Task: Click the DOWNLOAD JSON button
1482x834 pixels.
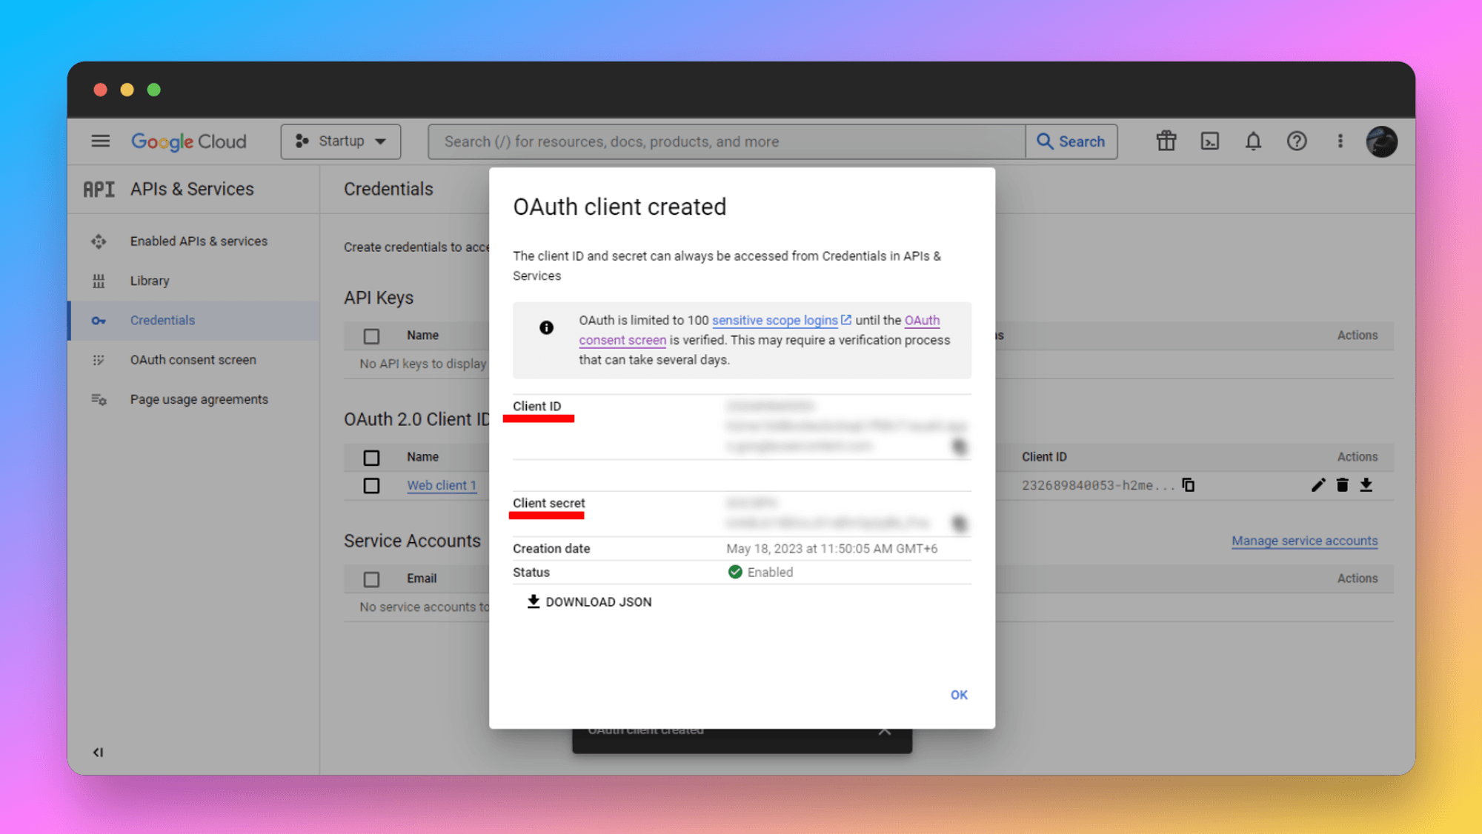Action: click(588, 601)
